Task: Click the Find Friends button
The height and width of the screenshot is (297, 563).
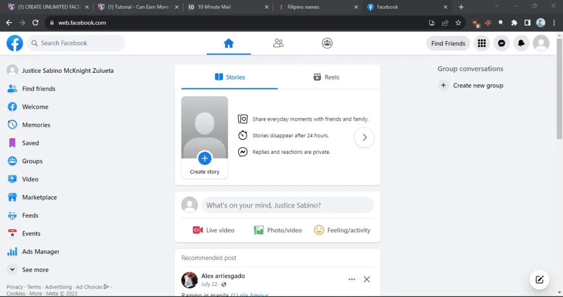Action: click(448, 43)
